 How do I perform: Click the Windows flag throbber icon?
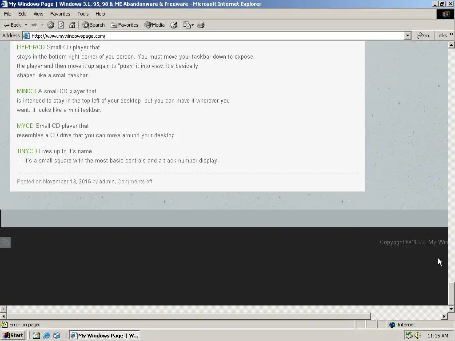446,14
